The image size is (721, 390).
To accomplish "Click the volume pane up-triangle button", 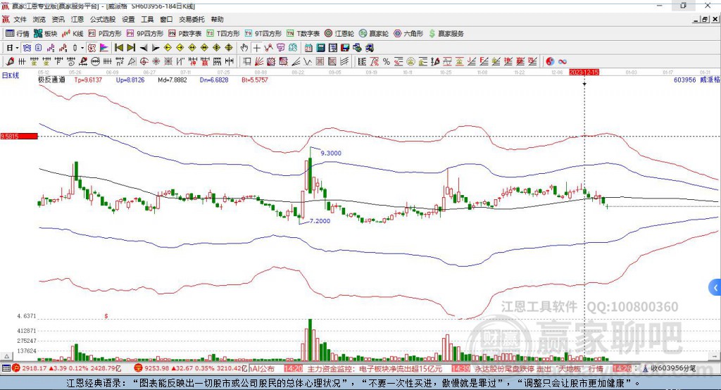I will (6, 356).
